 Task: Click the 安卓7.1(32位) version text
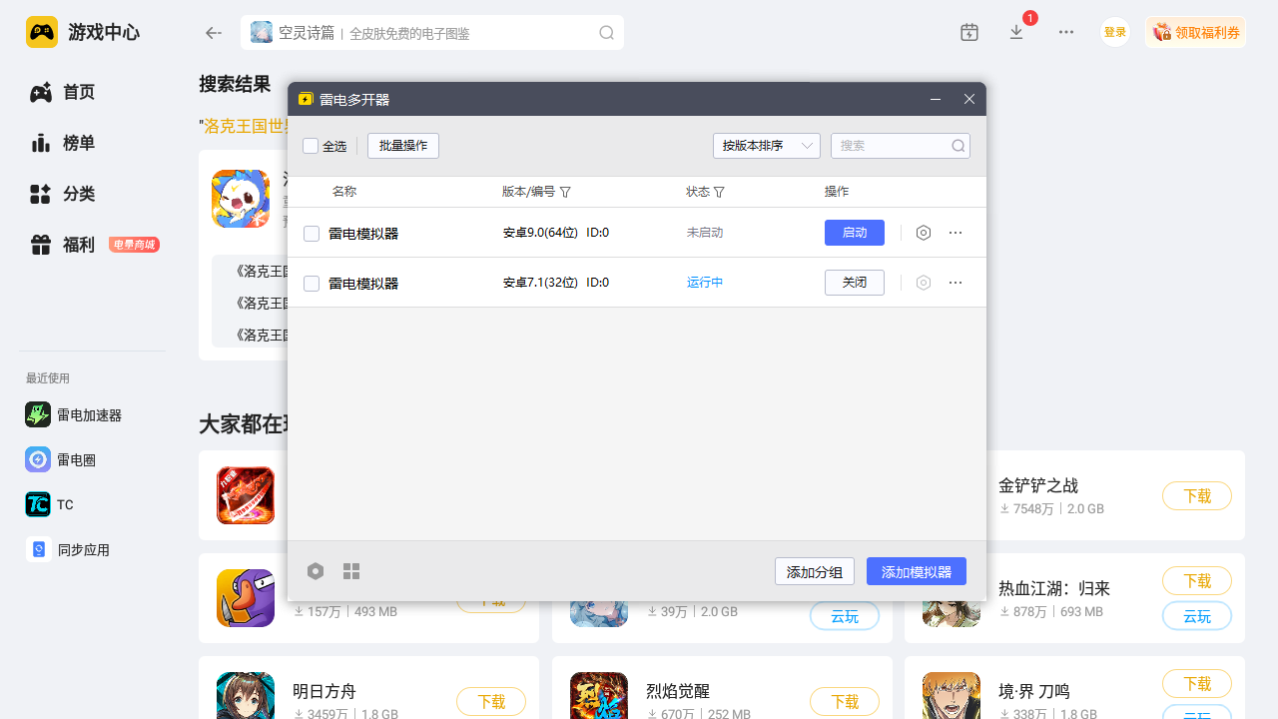coord(540,283)
